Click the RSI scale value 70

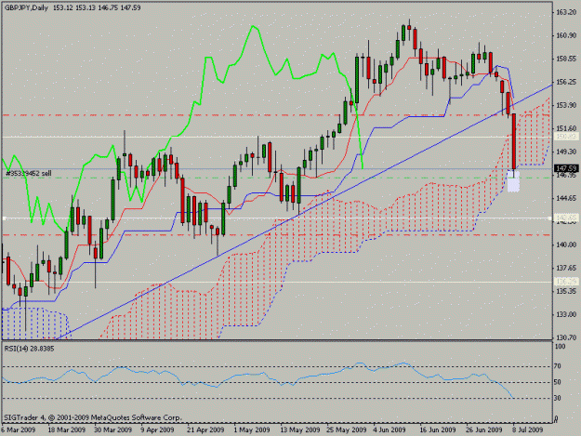[x=558, y=366]
